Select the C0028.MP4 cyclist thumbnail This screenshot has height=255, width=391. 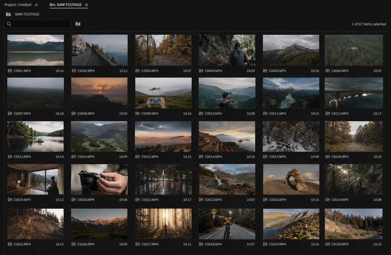pos(227,224)
